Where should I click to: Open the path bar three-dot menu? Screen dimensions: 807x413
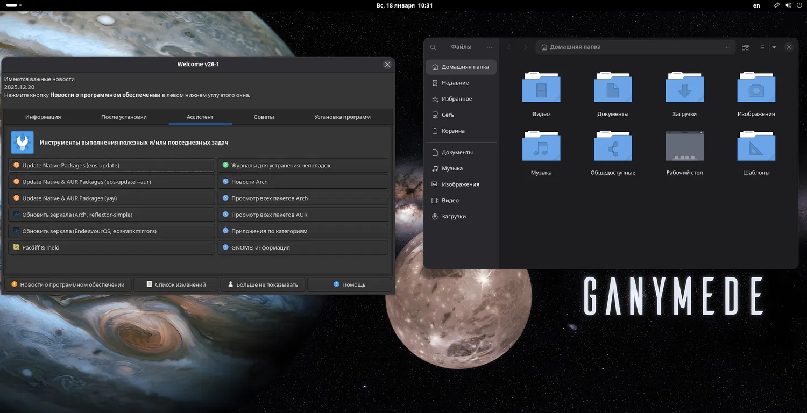tap(728, 47)
